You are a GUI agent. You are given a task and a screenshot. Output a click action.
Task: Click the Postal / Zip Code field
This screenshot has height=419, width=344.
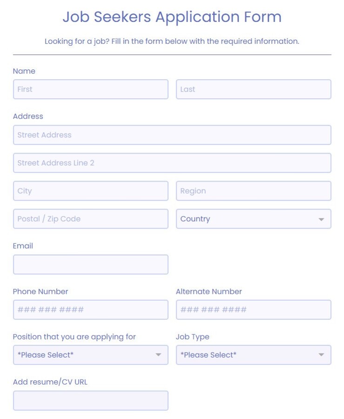[x=91, y=219]
